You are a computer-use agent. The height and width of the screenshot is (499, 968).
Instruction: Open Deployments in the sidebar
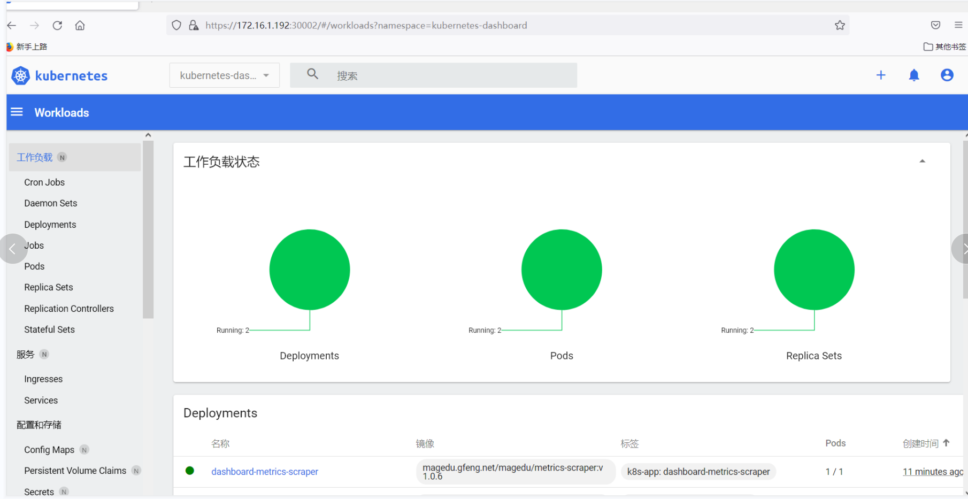(x=50, y=225)
